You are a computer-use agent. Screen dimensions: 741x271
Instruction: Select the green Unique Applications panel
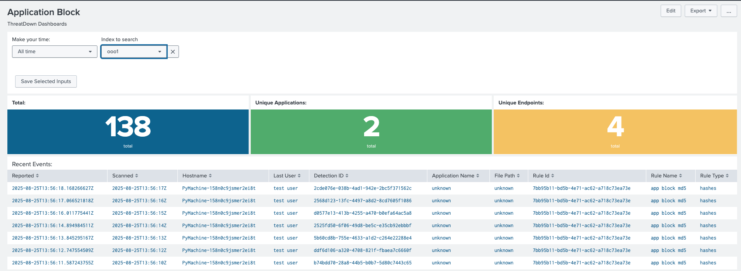(x=371, y=132)
